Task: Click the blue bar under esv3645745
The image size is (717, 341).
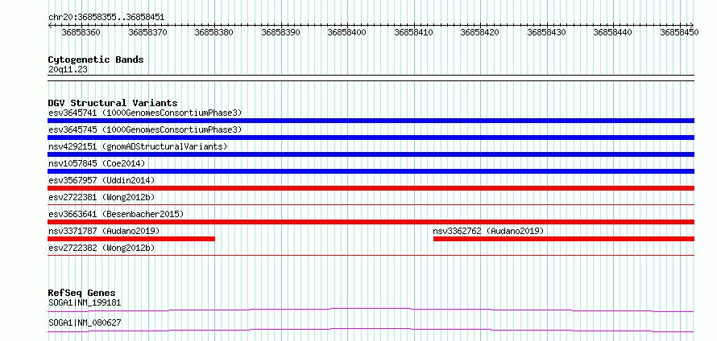Action: pos(371,138)
